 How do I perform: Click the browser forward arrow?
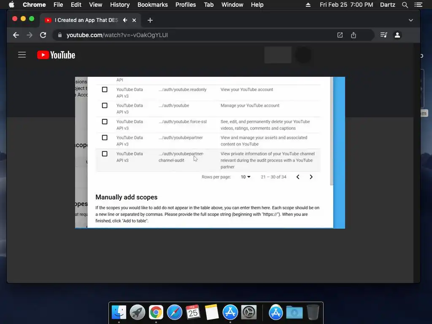pyautogui.click(x=30, y=35)
